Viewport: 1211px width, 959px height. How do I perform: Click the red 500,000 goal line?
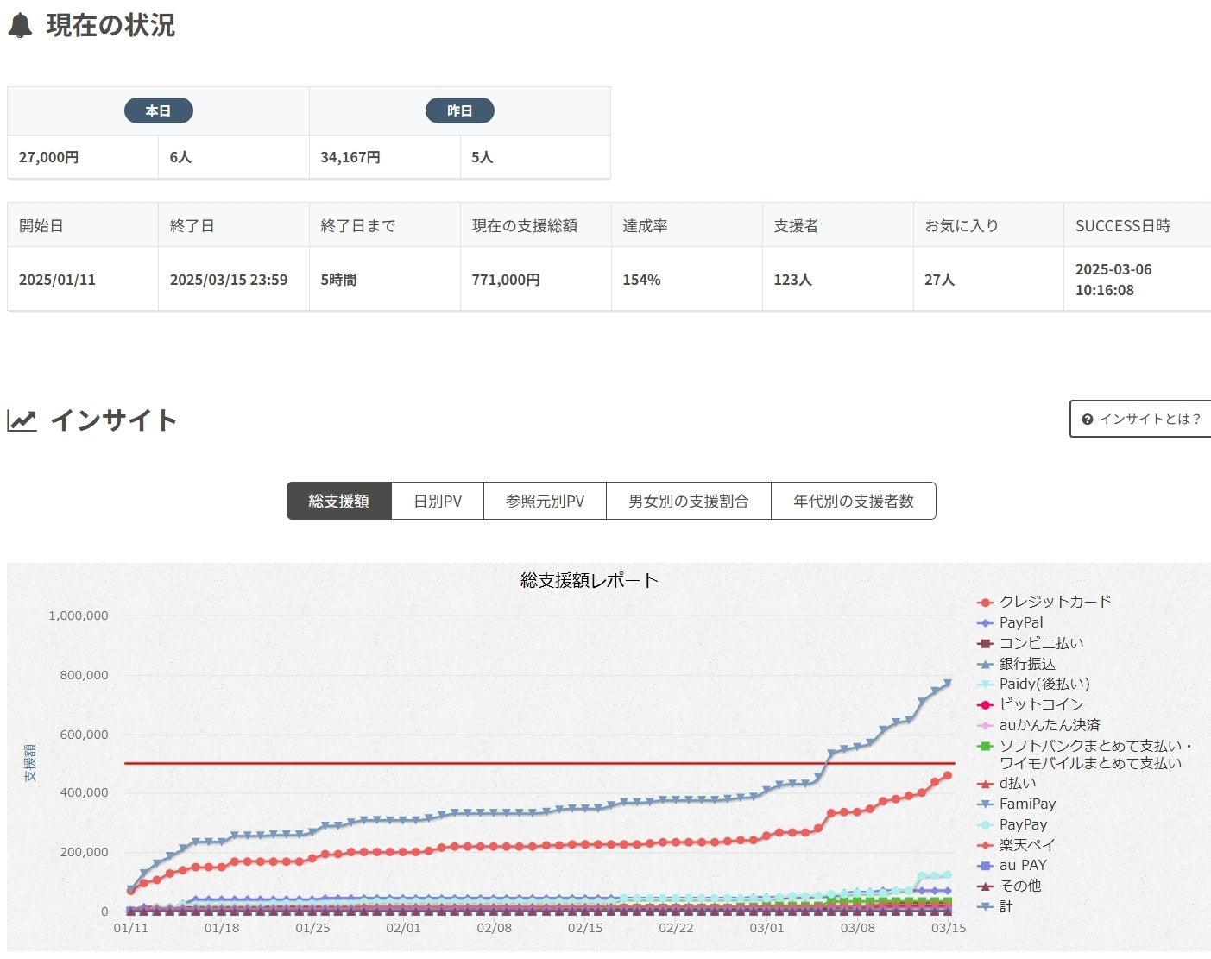[x=518, y=763]
